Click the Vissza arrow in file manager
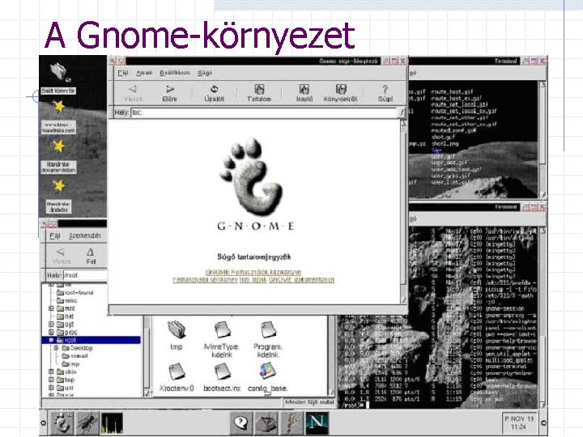 [x=62, y=256]
